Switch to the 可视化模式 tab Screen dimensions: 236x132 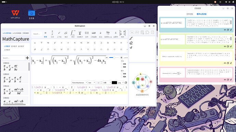pyautogui.click(x=26, y=33)
